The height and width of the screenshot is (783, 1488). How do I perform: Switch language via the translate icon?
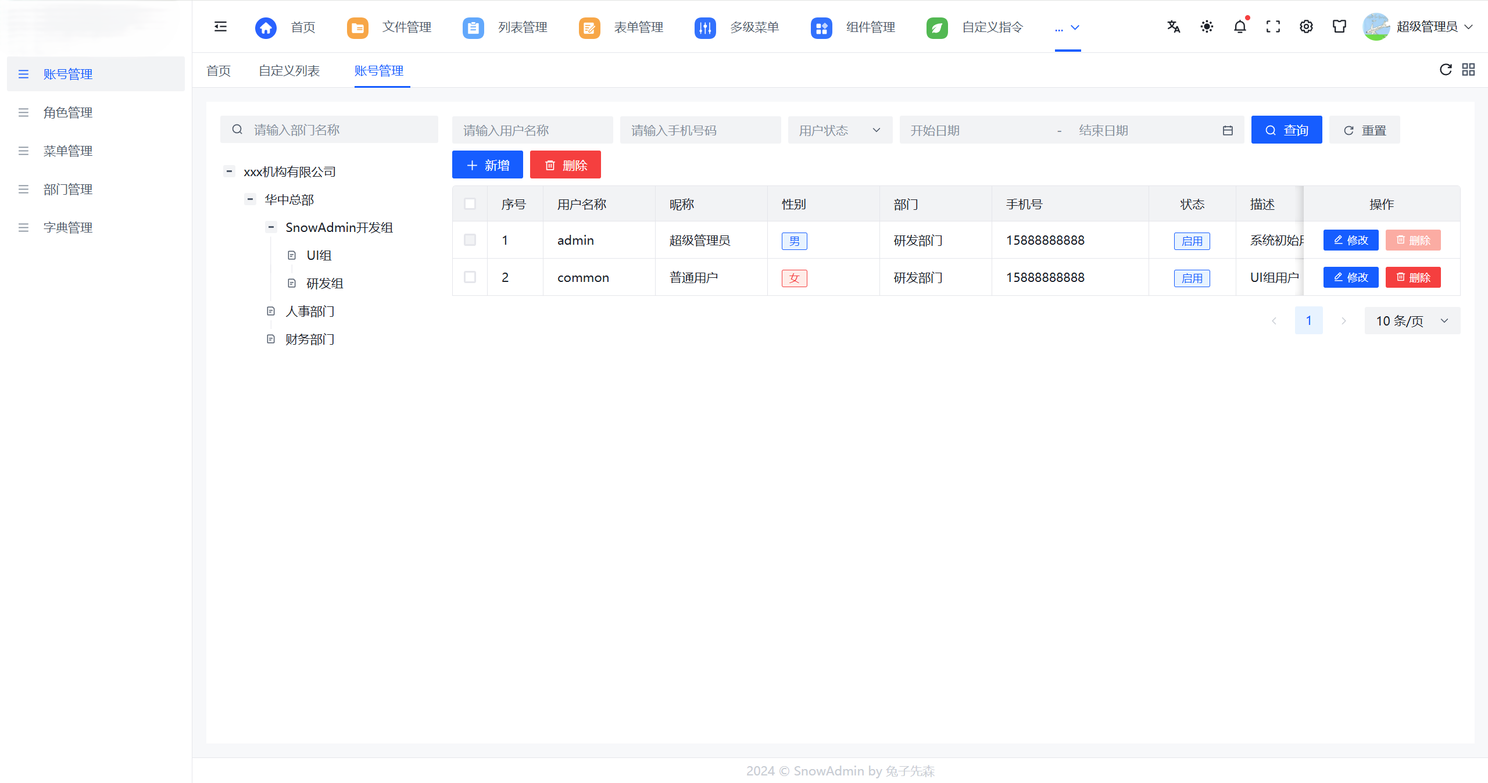point(1173,27)
